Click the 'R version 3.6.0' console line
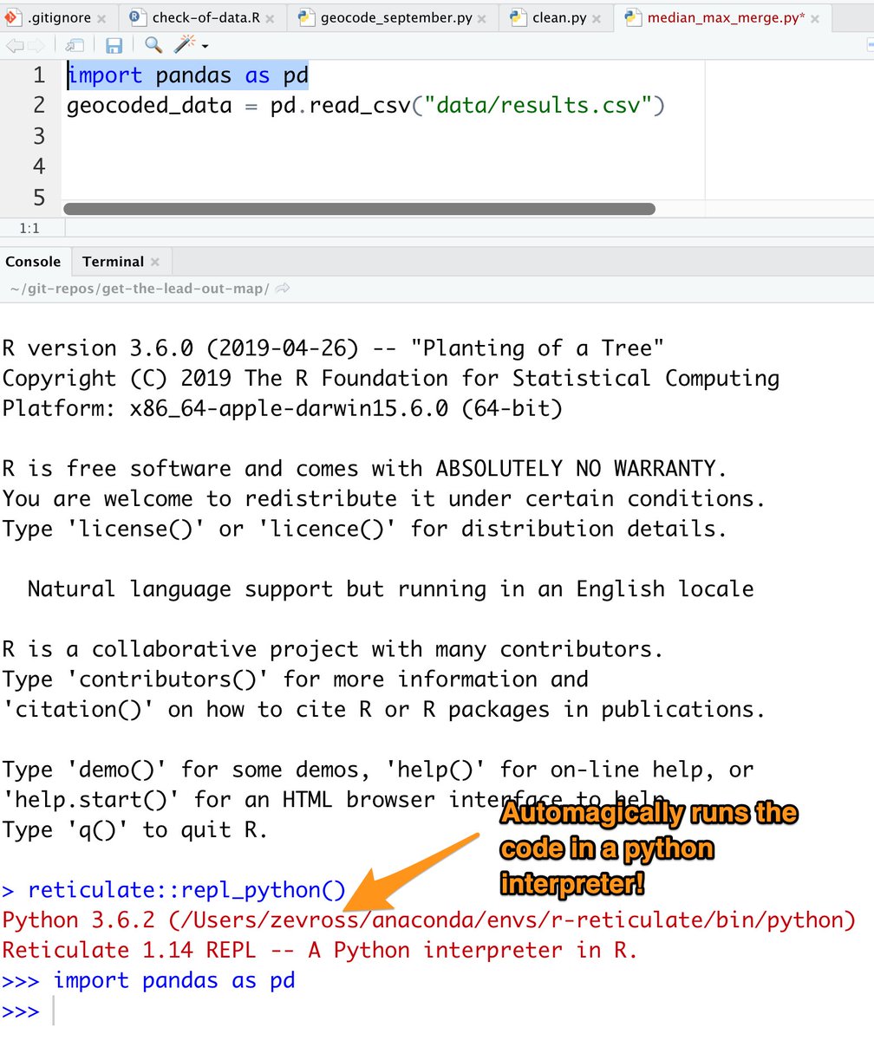The image size is (874, 1040). [333, 348]
